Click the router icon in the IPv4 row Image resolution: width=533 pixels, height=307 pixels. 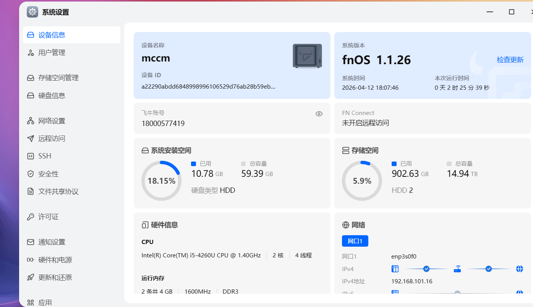tap(457, 269)
